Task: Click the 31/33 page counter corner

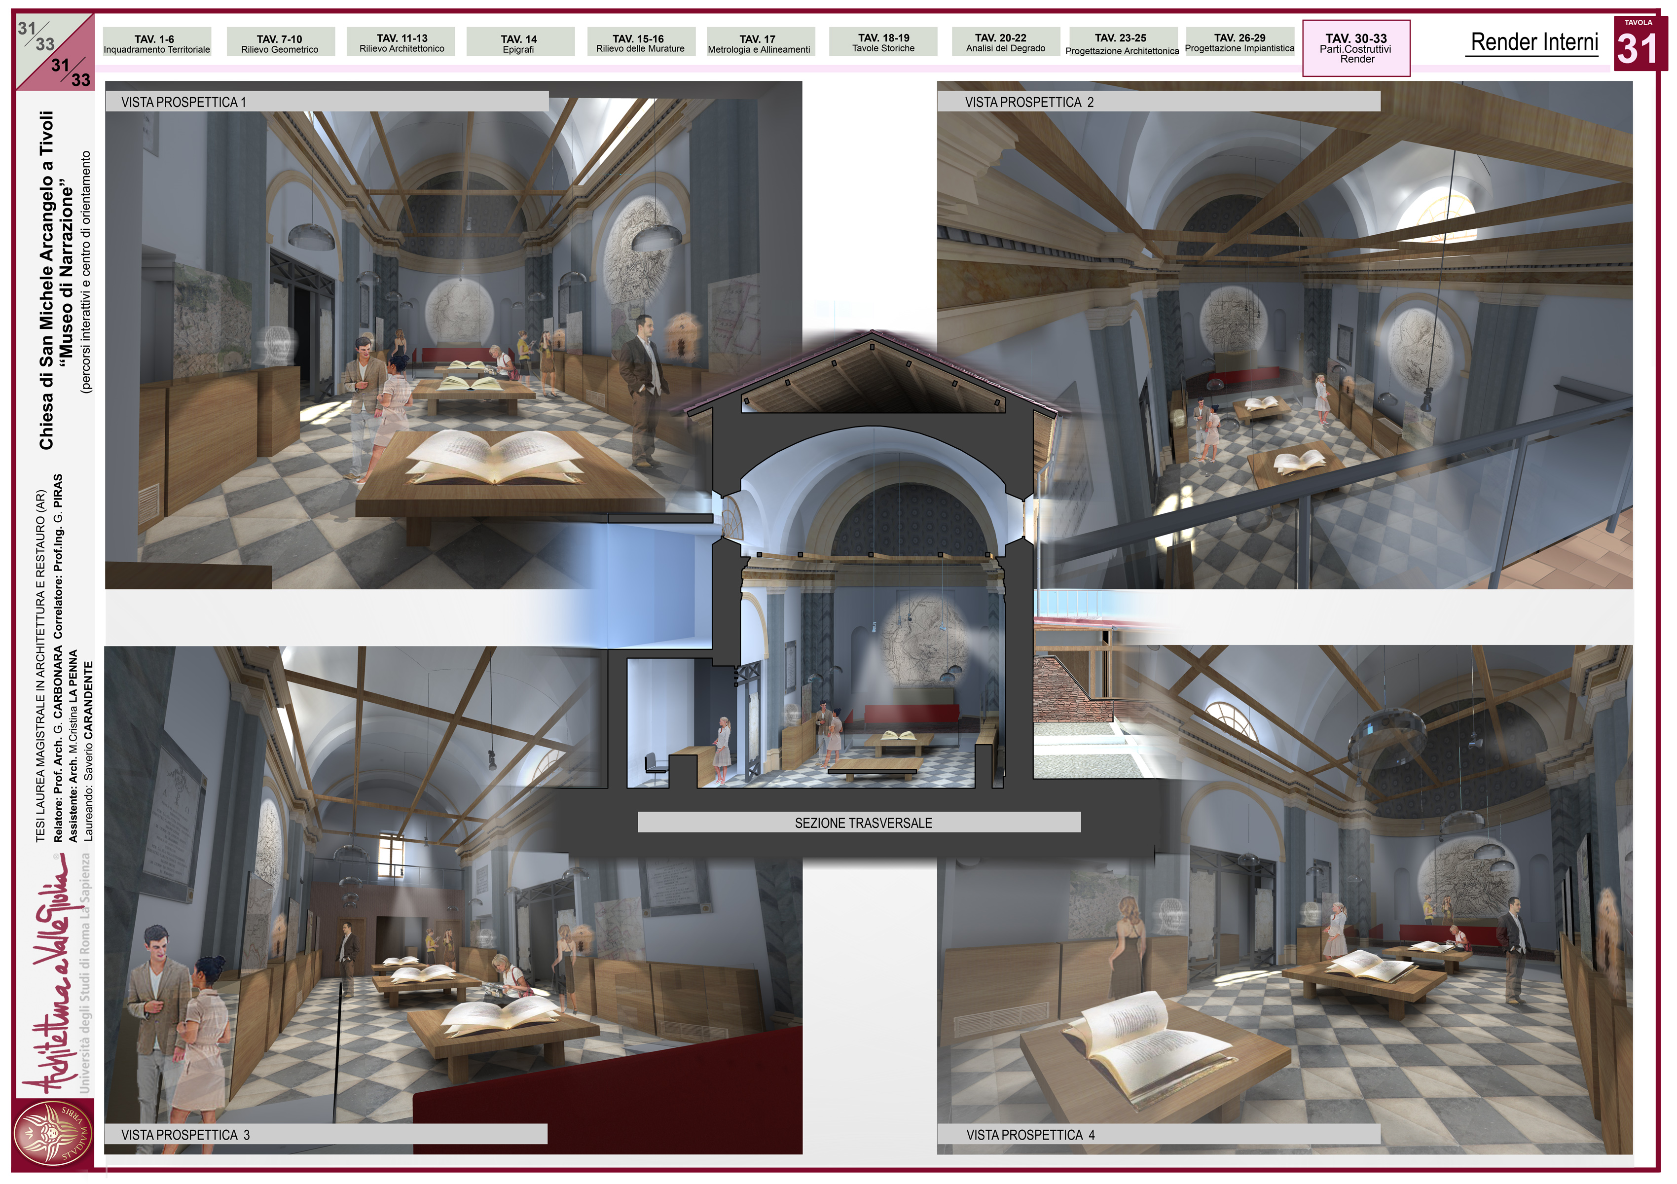Action: pos(56,51)
